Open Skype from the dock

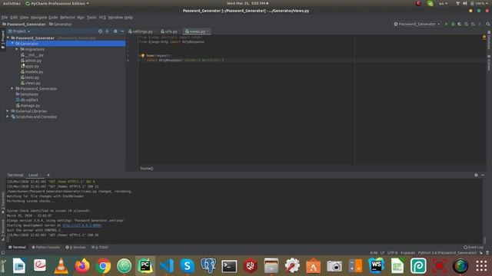pos(188,266)
